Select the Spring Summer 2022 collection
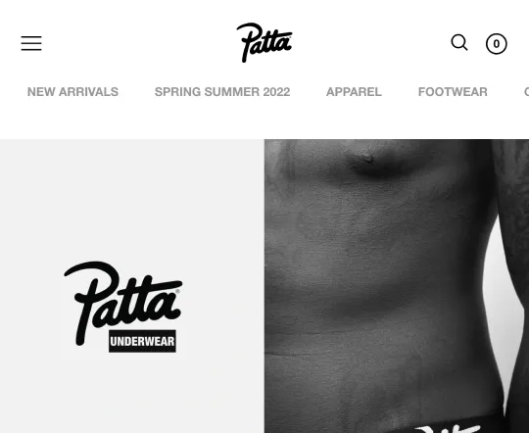Image resolution: width=529 pixels, height=433 pixels. click(x=222, y=92)
